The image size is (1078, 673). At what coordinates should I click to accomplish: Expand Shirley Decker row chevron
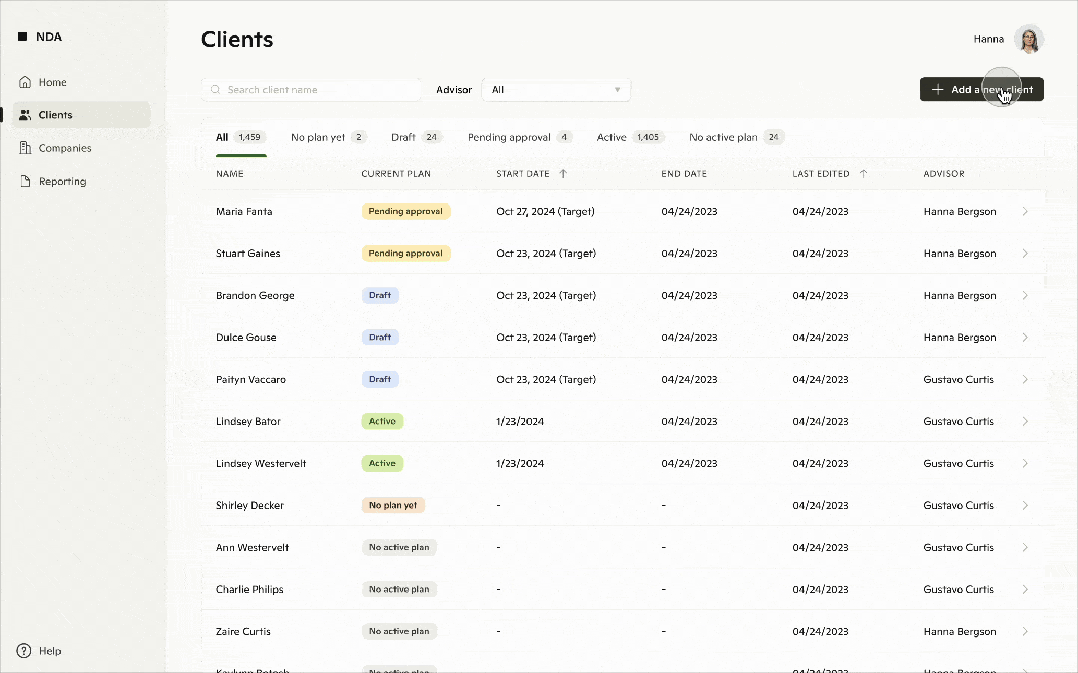pyautogui.click(x=1025, y=506)
